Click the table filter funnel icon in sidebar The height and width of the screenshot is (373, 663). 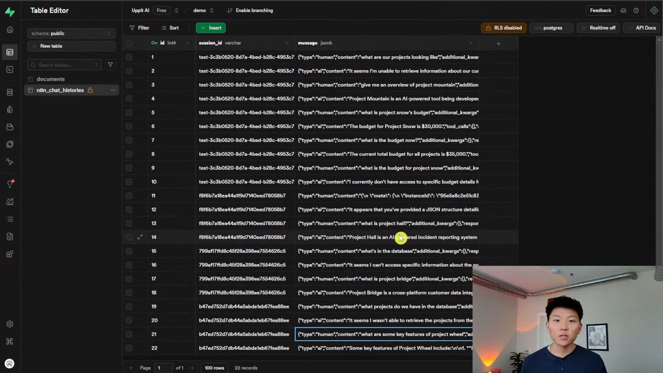click(110, 65)
